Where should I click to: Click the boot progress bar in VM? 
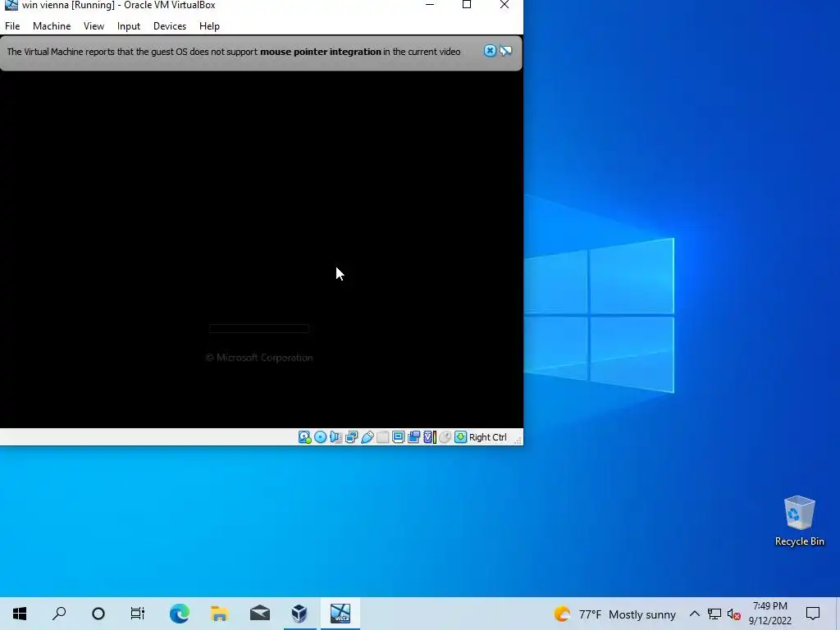[258, 328]
